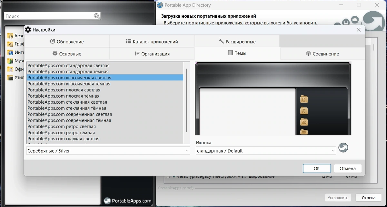Image resolution: width=387 pixels, height=207 pixels.
Task: Click the Установить button in Portable App Directory
Action: pyautogui.click(x=338, y=198)
